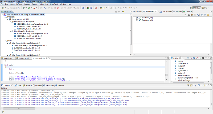Open the testperiph.c editor tab

tap(8, 58)
